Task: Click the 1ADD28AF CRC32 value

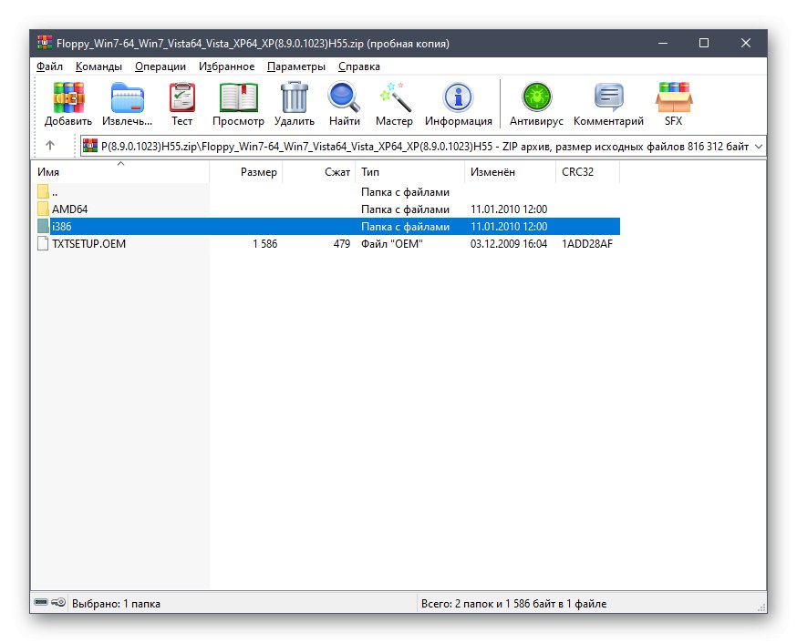Action: pos(587,243)
